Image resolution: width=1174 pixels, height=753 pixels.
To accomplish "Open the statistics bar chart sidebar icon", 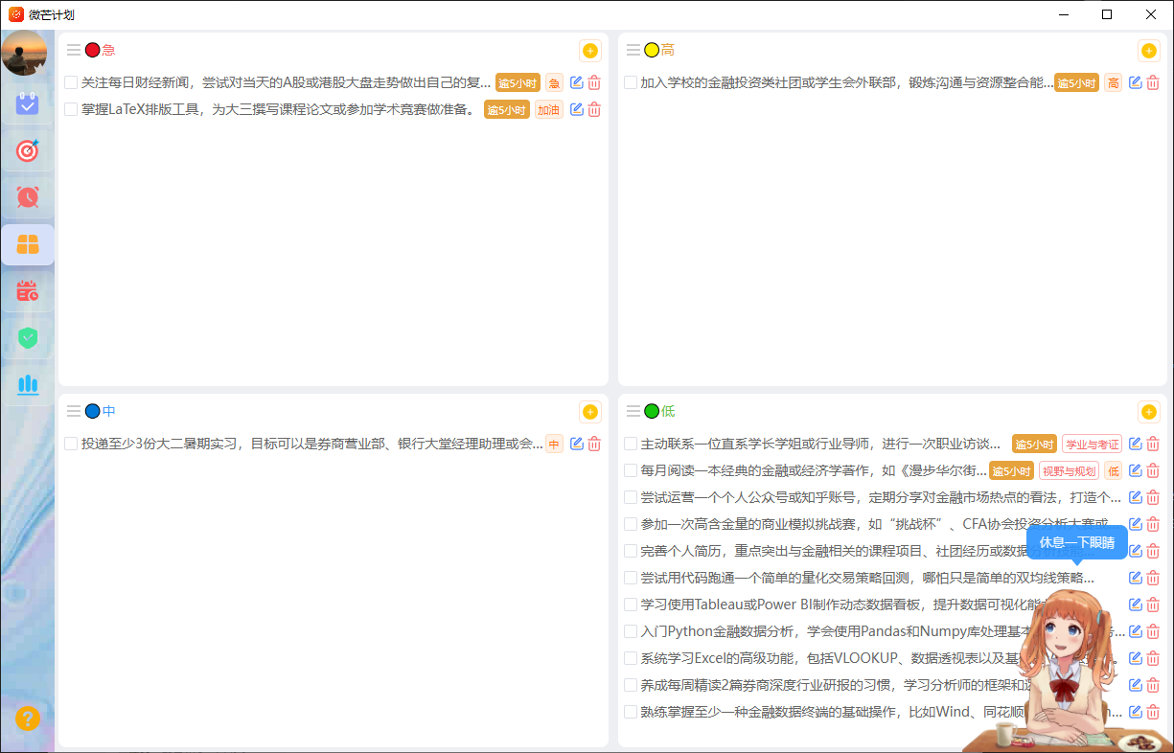I will tap(28, 385).
